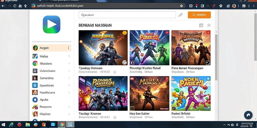Expand the Pyoallscans chevron

69,92
